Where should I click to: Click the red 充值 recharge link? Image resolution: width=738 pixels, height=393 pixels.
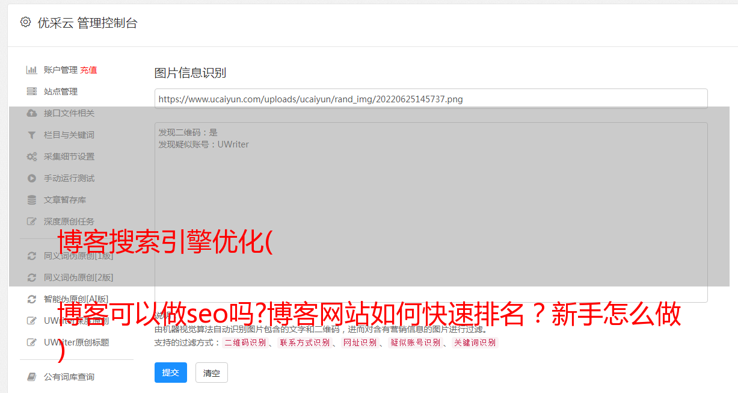[88, 70]
